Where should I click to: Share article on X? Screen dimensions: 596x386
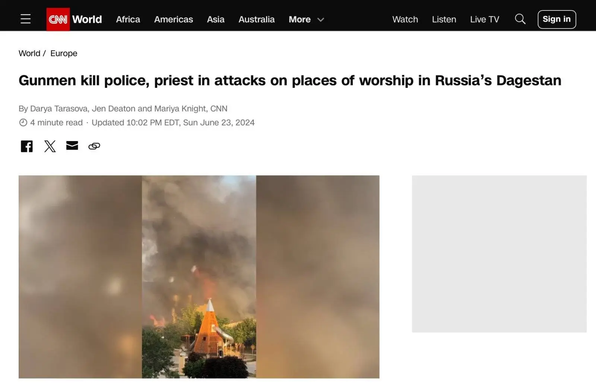pos(50,146)
